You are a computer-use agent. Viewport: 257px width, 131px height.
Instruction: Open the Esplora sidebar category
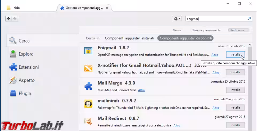(x=43, y=54)
